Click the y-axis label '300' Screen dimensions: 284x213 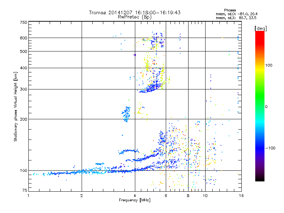(23, 89)
